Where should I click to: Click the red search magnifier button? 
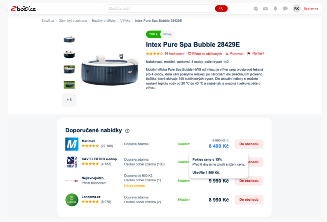click(221, 9)
